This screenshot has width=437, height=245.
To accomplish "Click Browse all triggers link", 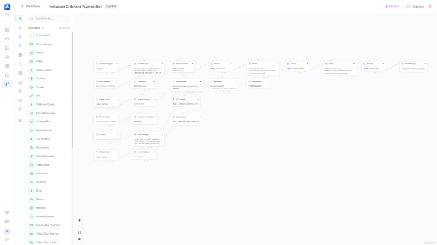I will click(64, 28).
